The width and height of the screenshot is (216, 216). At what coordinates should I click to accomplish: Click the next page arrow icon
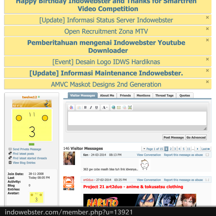pos(197,149)
